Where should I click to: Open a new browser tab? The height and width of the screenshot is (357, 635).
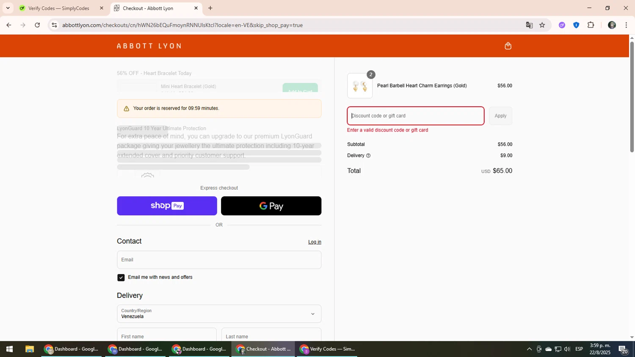pos(210,8)
